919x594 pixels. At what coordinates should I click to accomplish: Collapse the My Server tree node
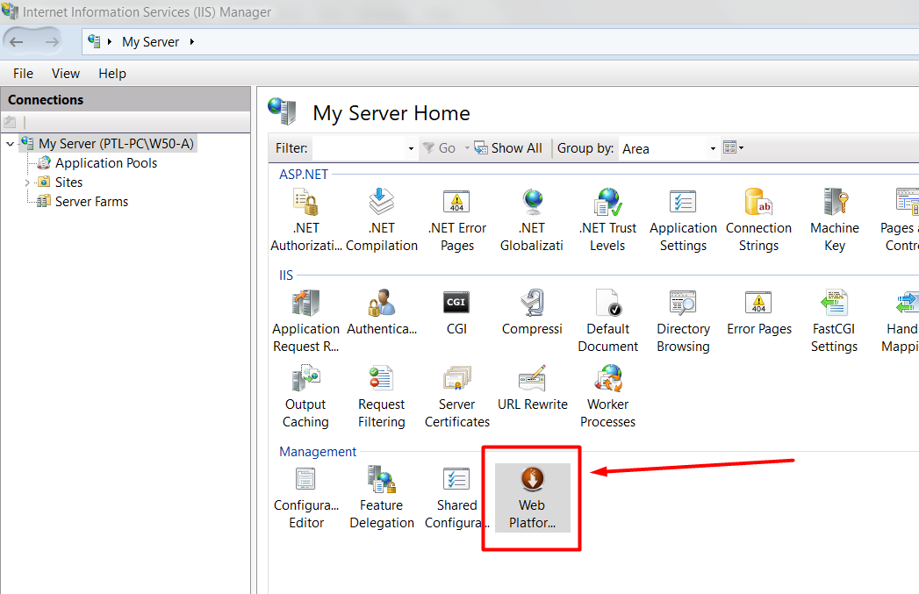[10, 144]
